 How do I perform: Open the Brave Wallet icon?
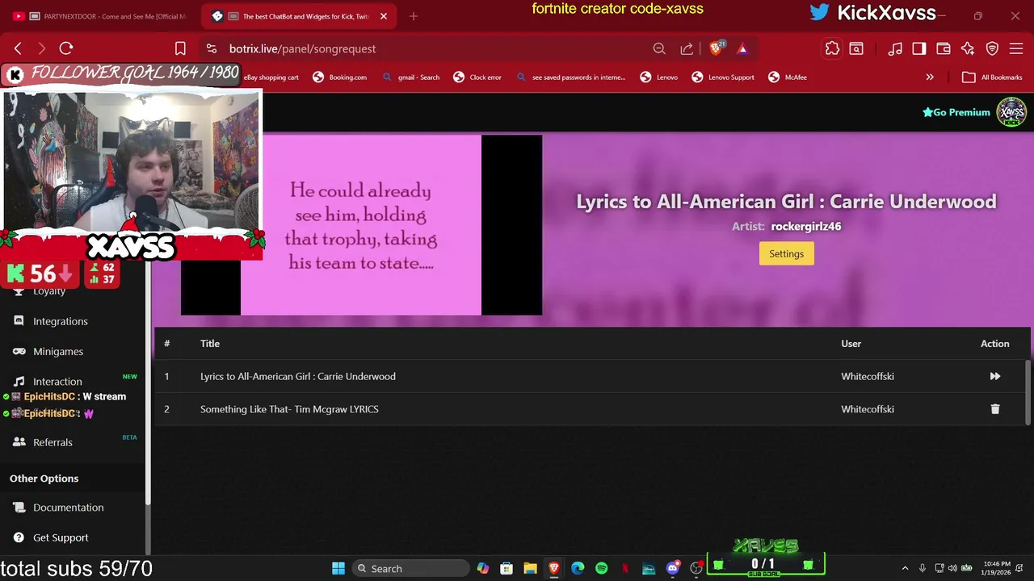pyautogui.click(x=944, y=48)
